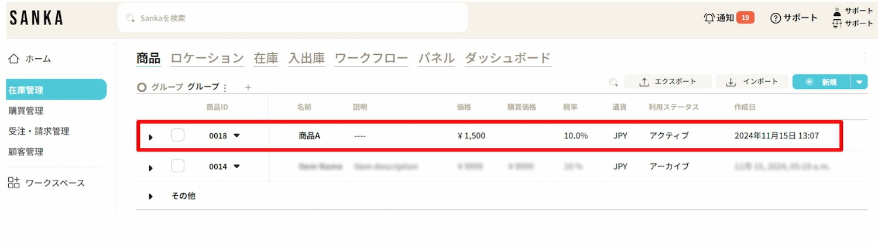
Task: Click the home icon in sidebar
Action: coord(14,58)
